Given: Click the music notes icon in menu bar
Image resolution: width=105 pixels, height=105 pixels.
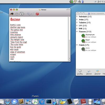Looking at the screenshot, I should [80, 2].
